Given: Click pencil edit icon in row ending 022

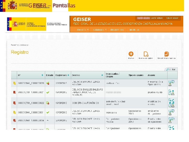Looking at the screenshot, I should click(173, 100).
